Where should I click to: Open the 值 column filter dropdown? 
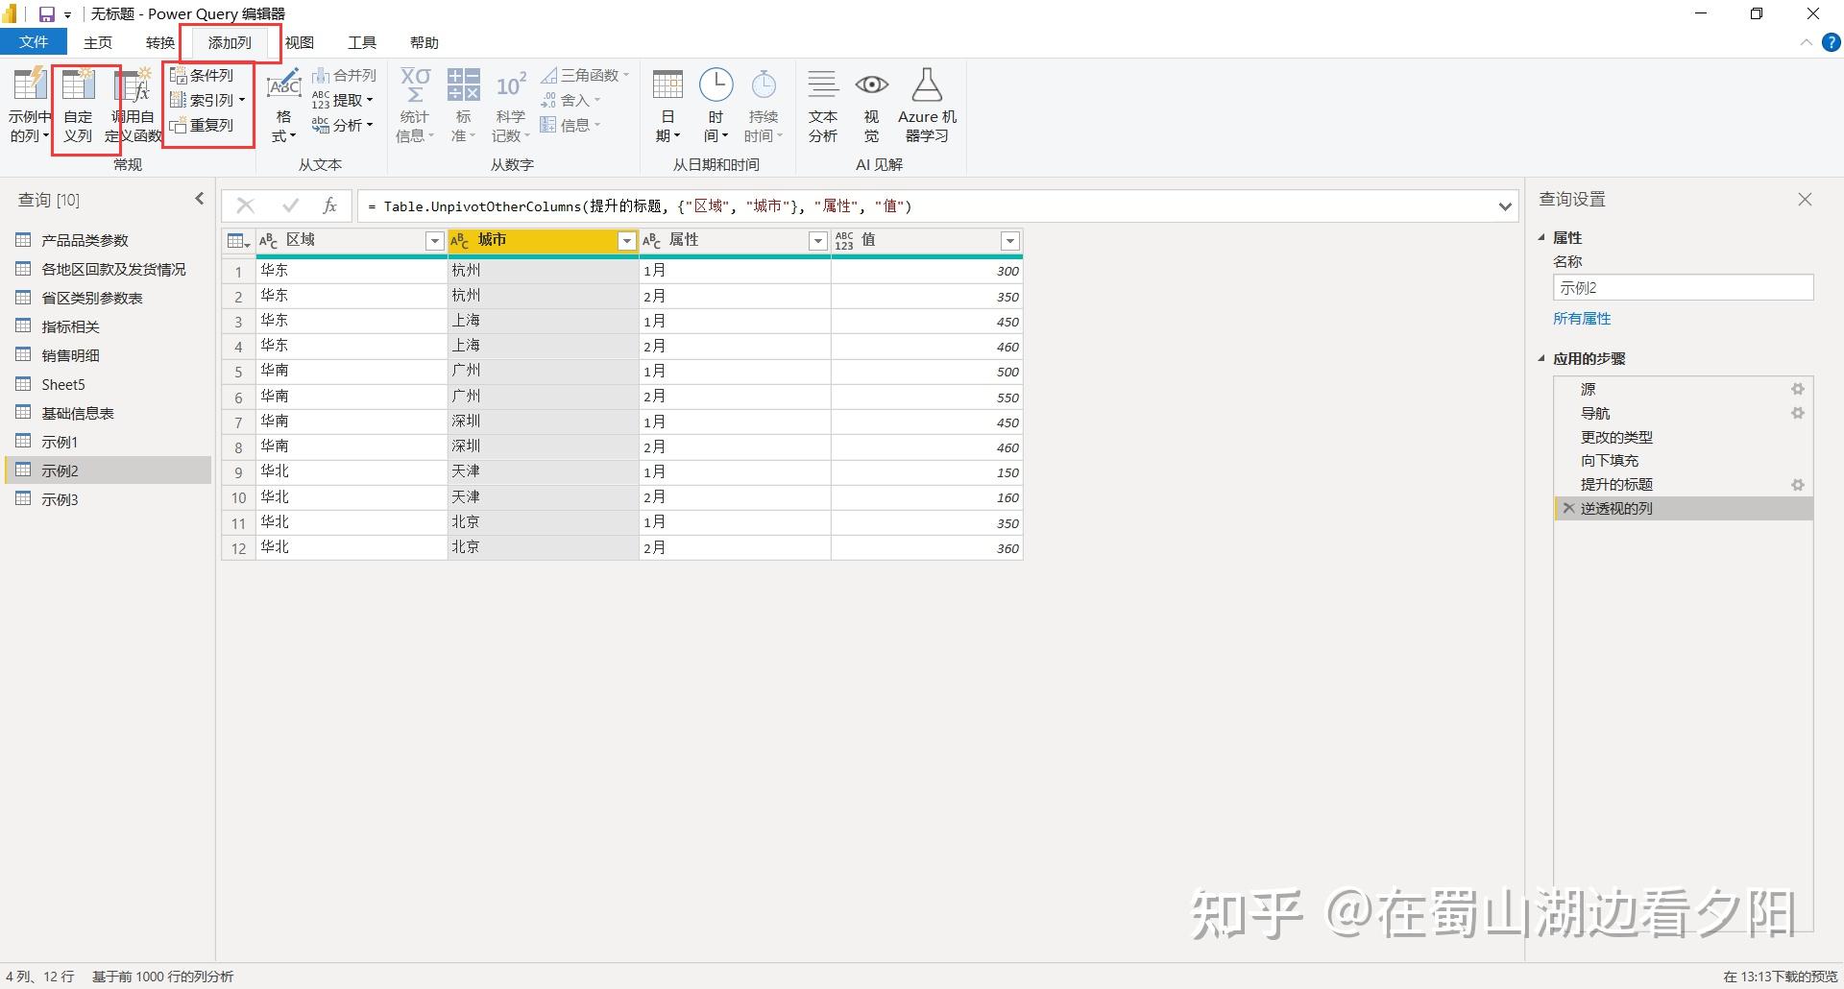(x=1010, y=241)
